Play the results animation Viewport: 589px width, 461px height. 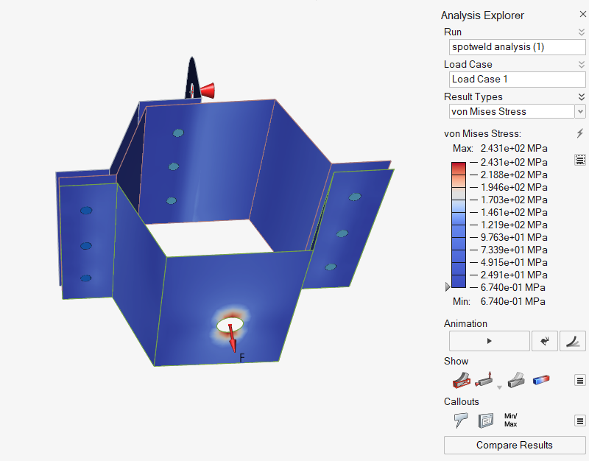tap(489, 341)
